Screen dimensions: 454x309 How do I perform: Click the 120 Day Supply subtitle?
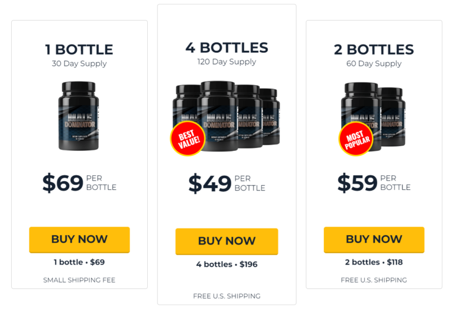click(227, 62)
